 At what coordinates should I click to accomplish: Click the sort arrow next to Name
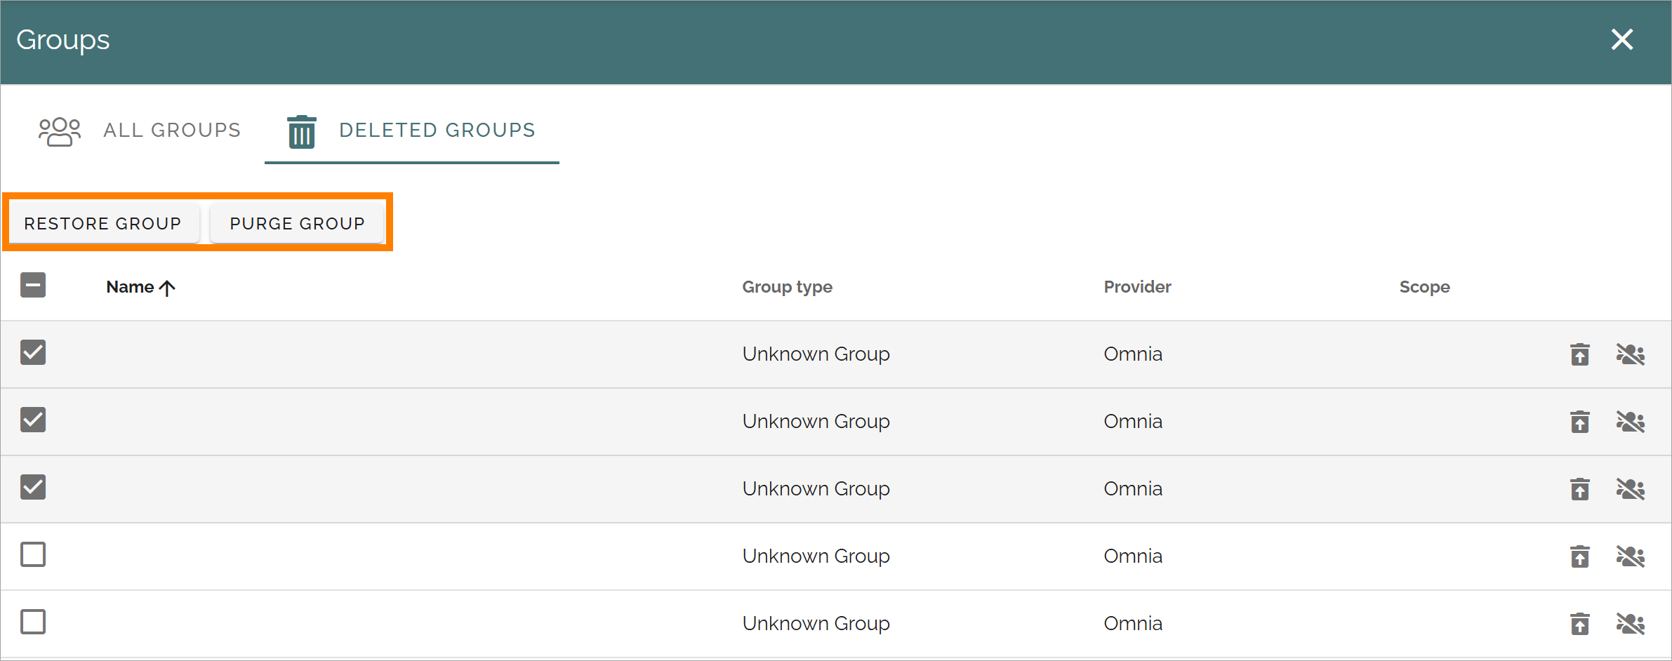(x=167, y=288)
